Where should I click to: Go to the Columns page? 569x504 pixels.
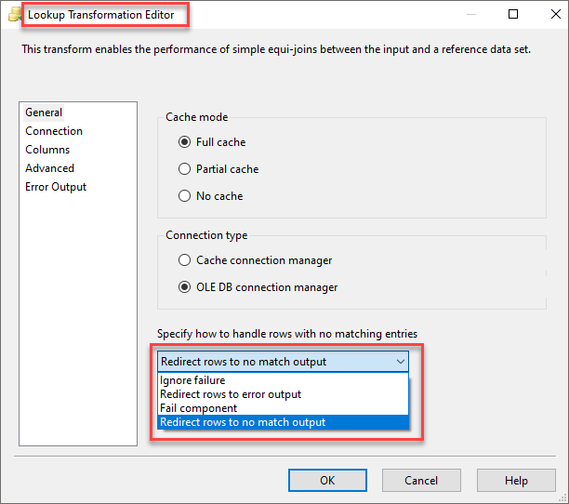pyautogui.click(x=47, y=150)
